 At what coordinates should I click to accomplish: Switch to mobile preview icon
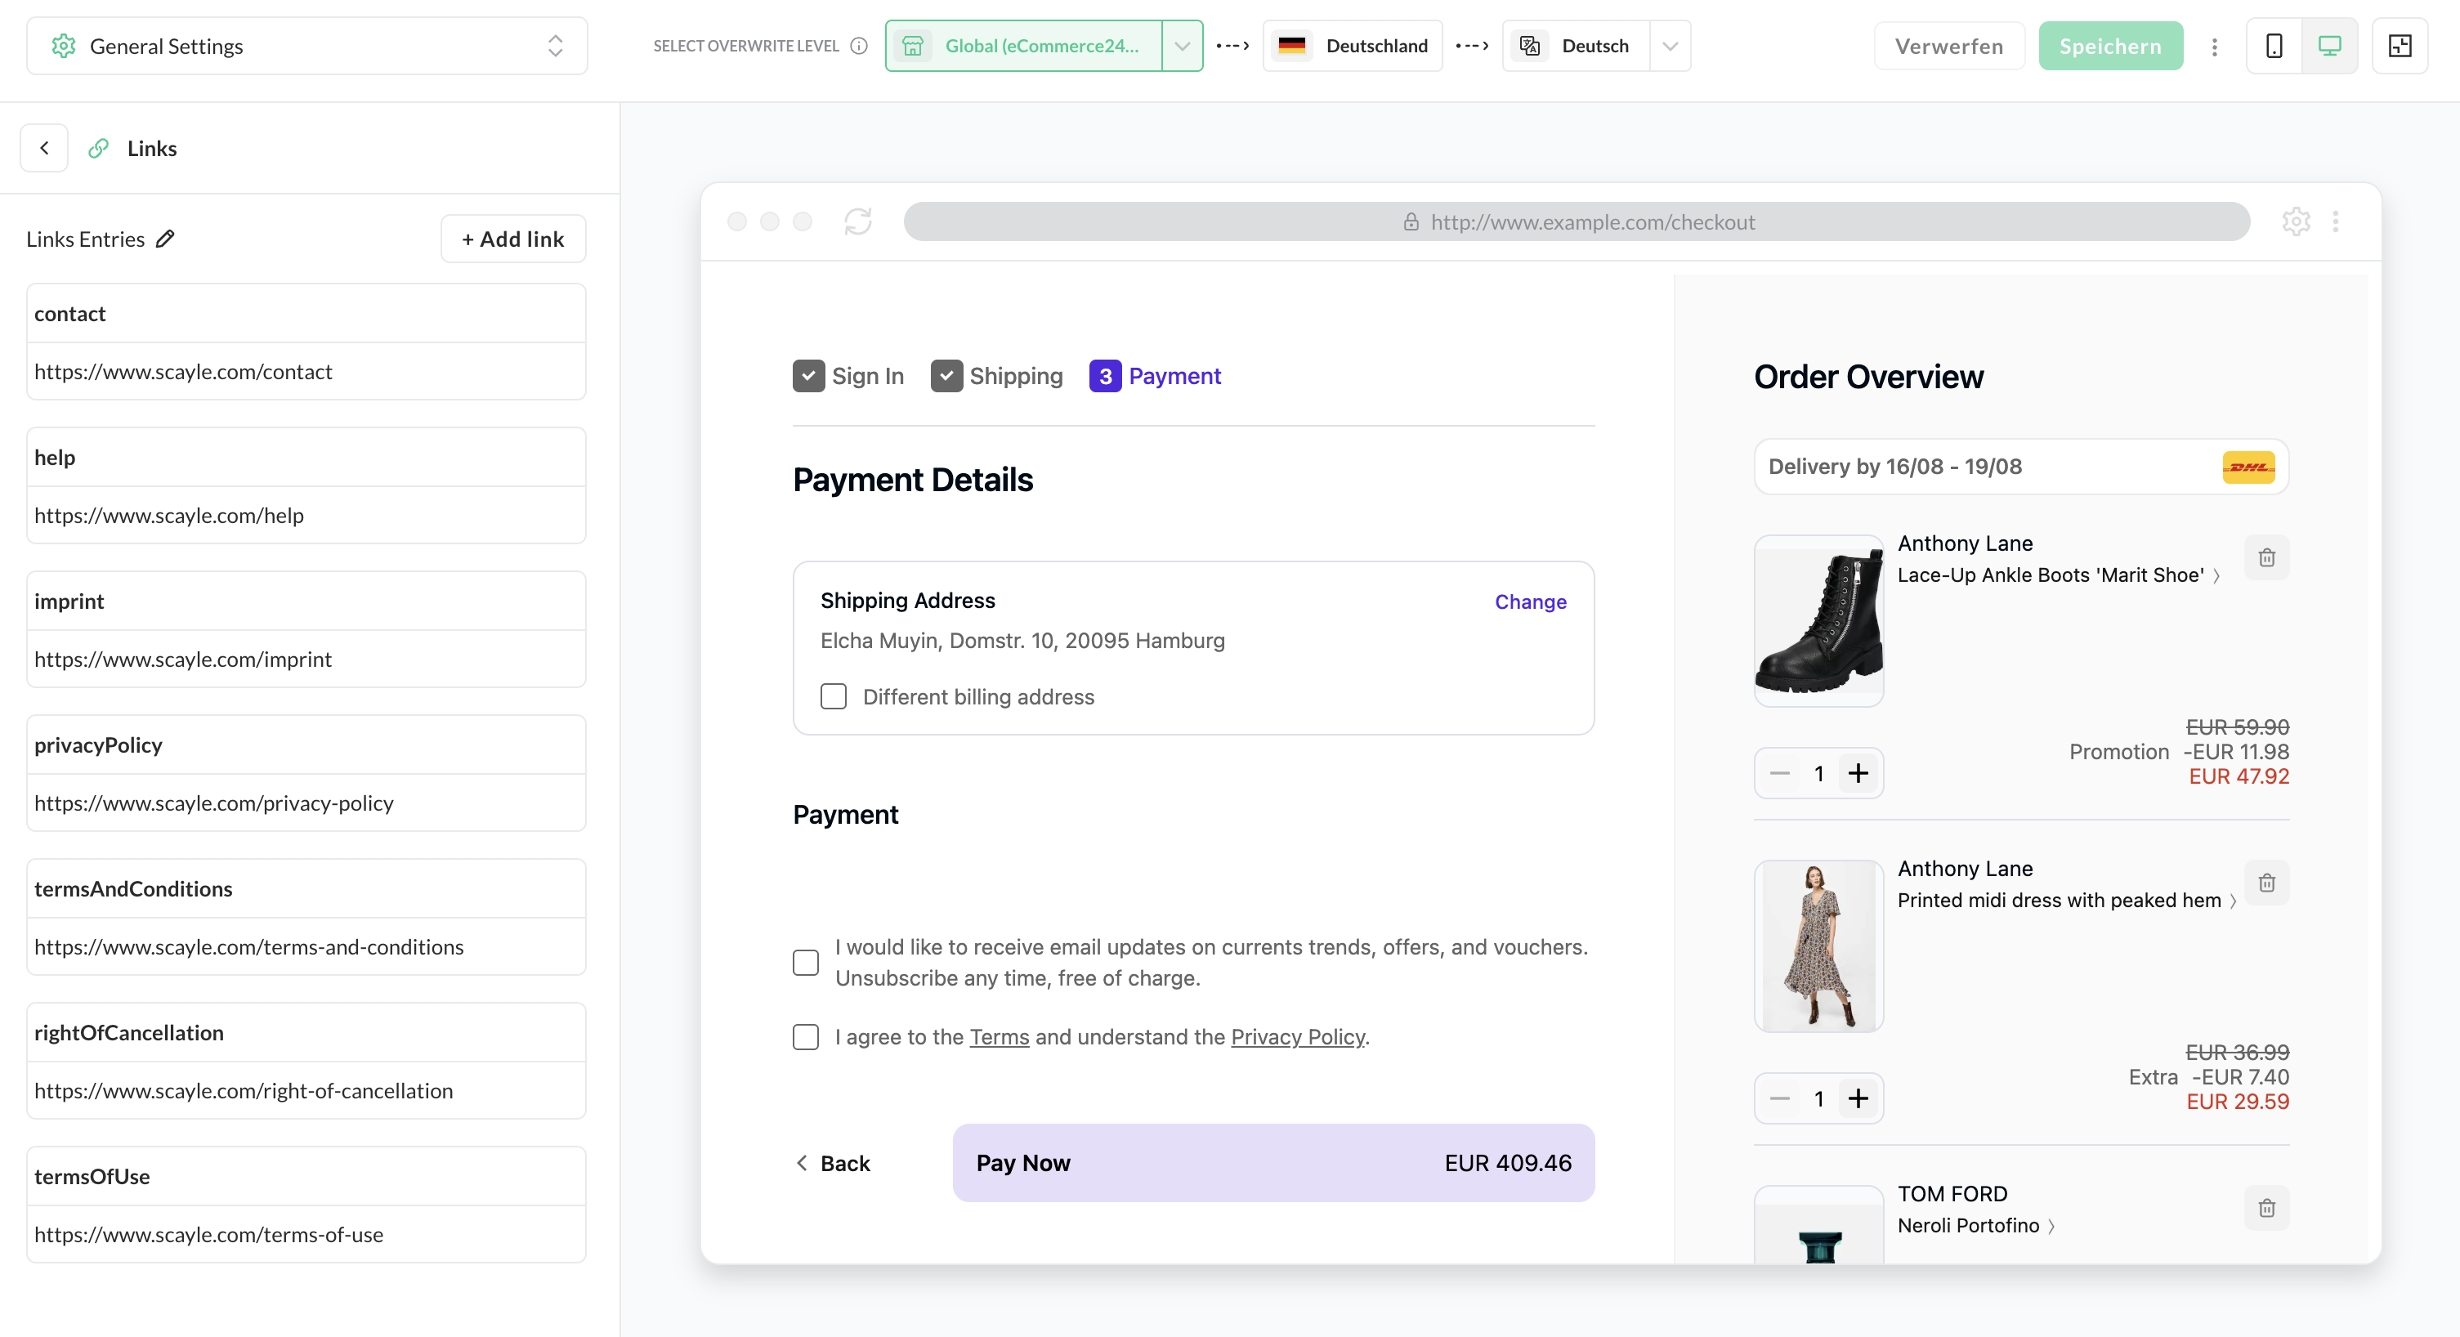(2274, 46)
